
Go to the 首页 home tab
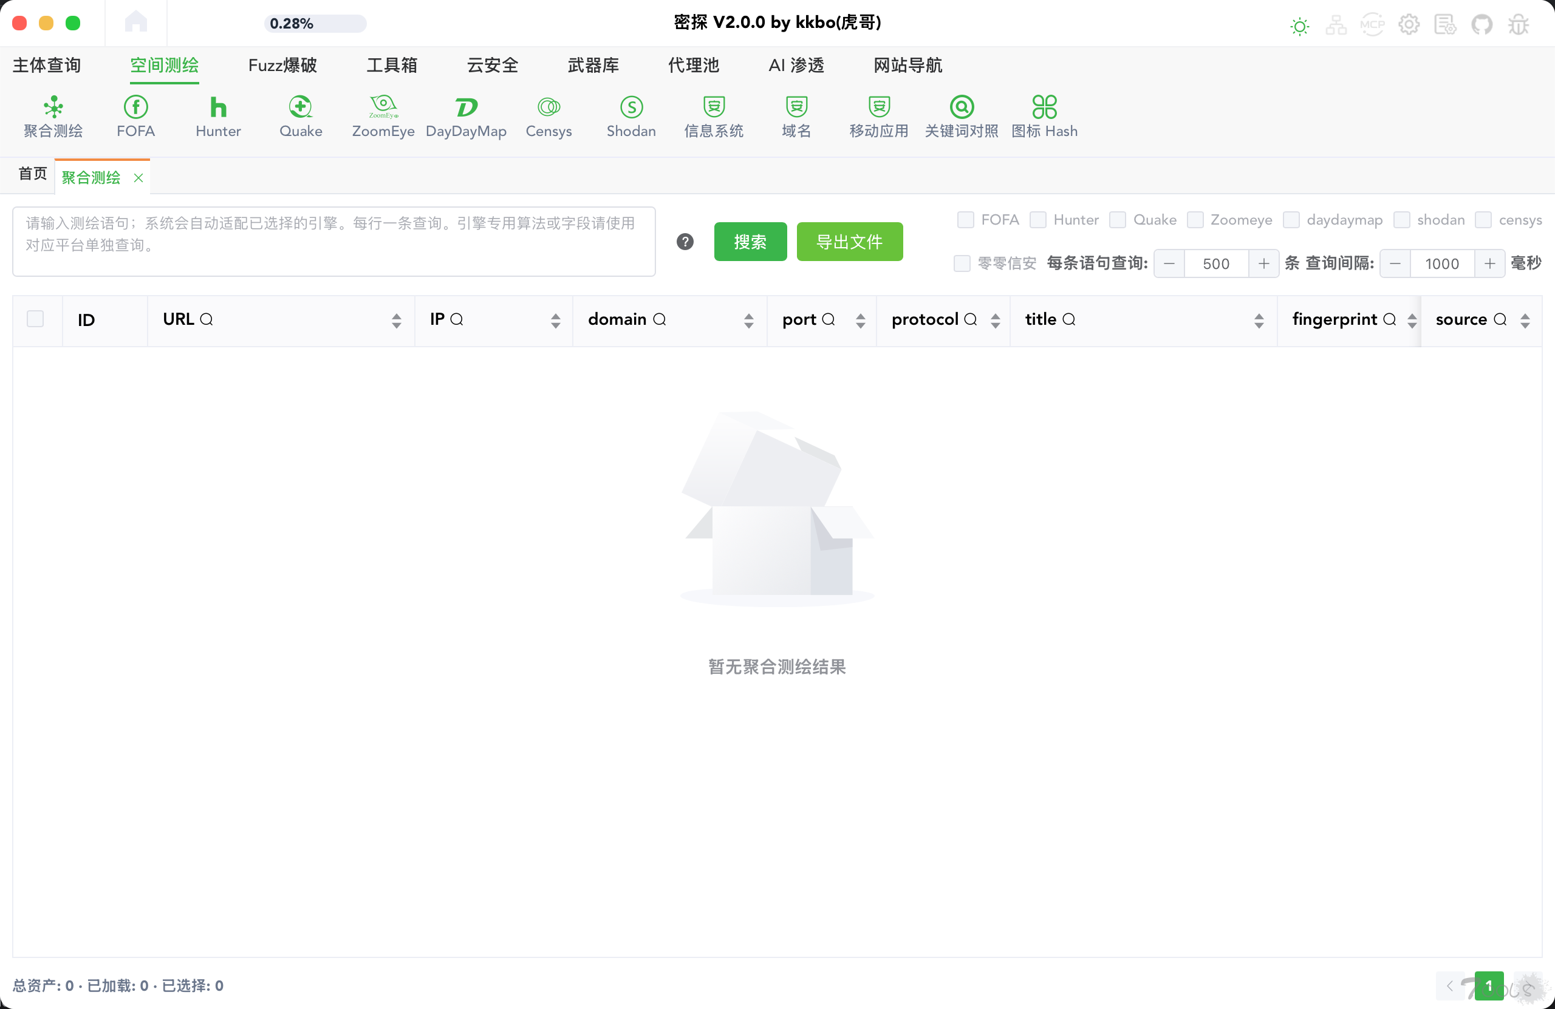point(33,174)
